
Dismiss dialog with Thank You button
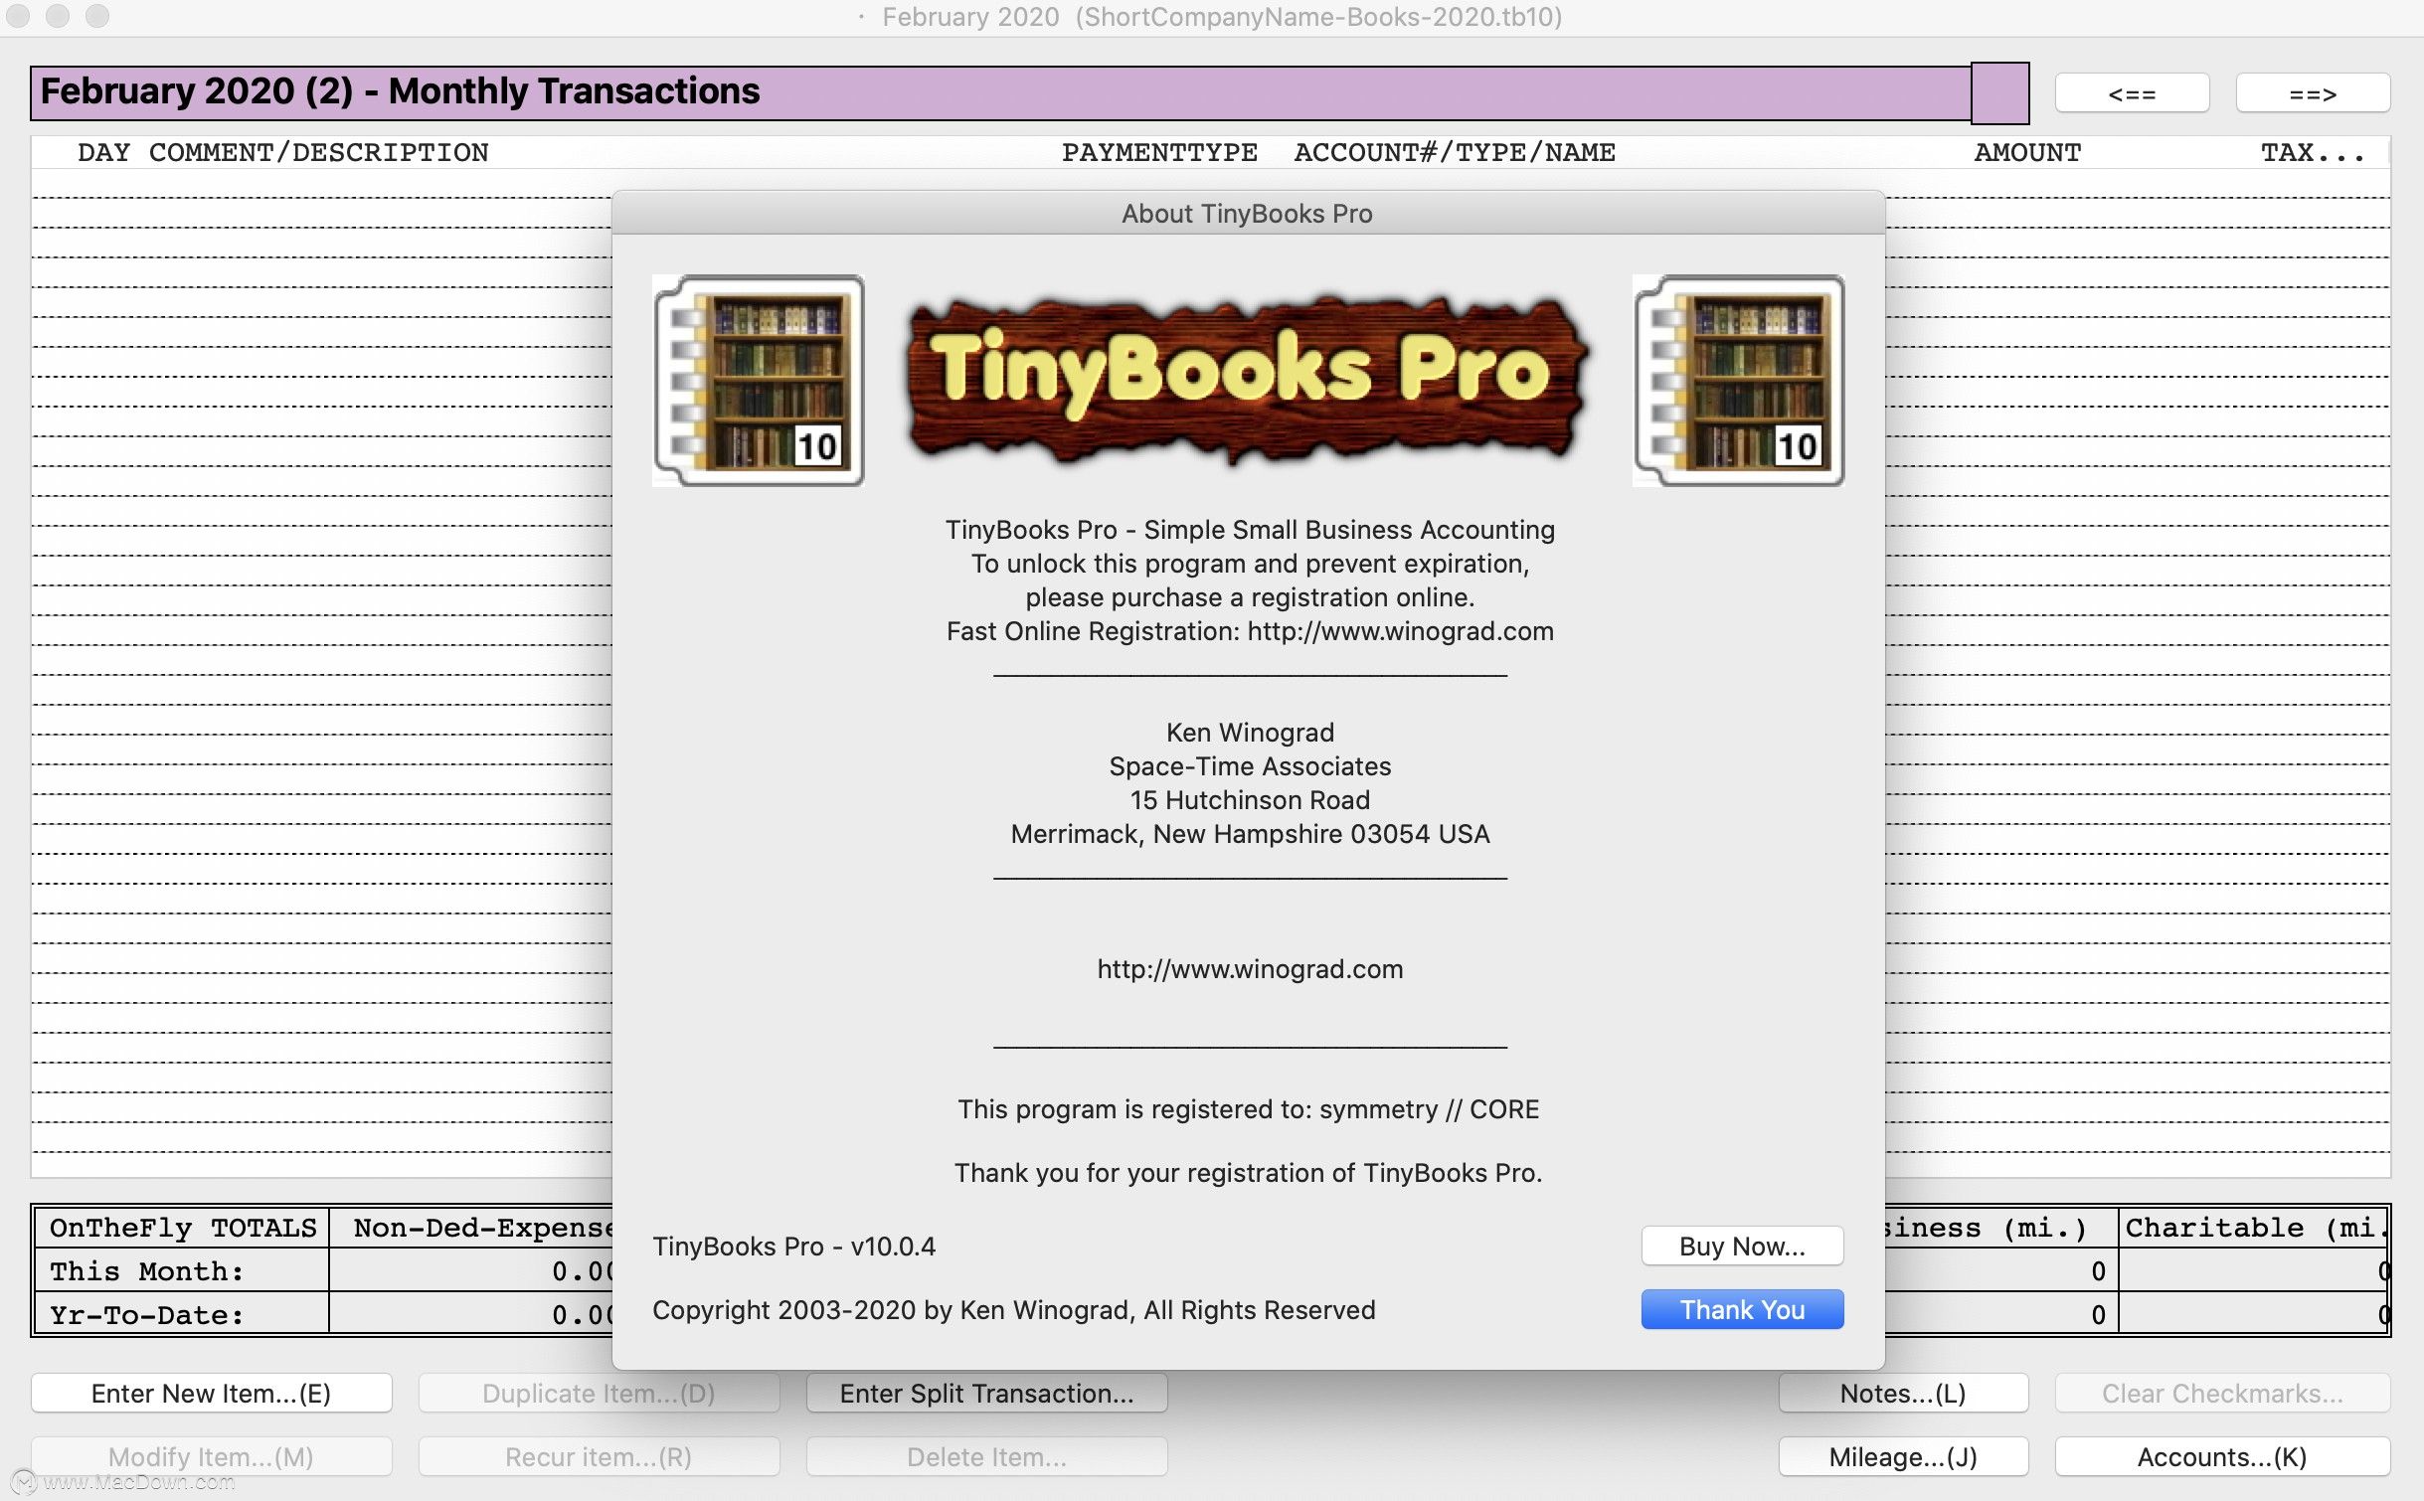point(1742,1309)
